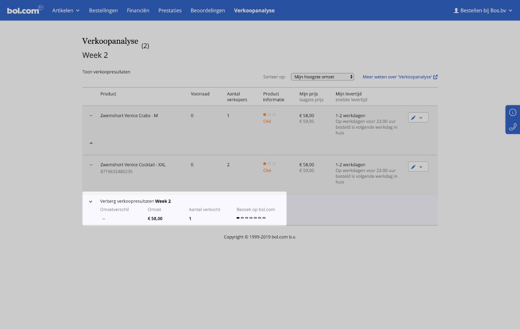Collapse sales results chevron under Venice Crabs
The width and height of the screenshot is (520, 329).
(x=91, y=143)
